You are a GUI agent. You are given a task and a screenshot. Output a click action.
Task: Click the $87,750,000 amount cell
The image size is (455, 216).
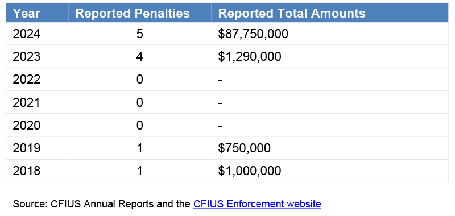[330, 34]
